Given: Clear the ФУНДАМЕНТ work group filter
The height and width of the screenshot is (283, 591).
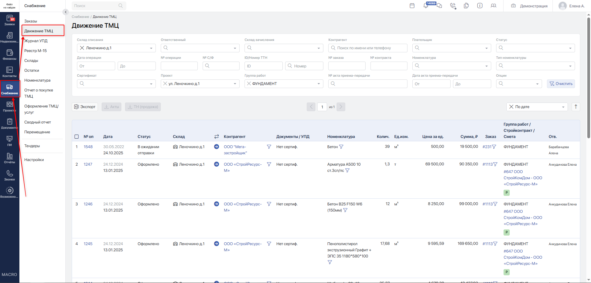Looking at the screenshot, I should click(x=249, y=83).
